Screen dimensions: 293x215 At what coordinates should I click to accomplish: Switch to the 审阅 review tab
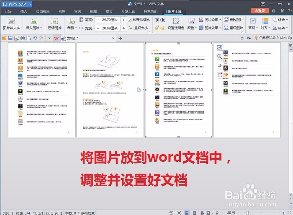click(77, 11)
